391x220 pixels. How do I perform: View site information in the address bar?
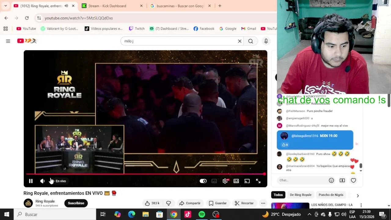tap(39, 18)
